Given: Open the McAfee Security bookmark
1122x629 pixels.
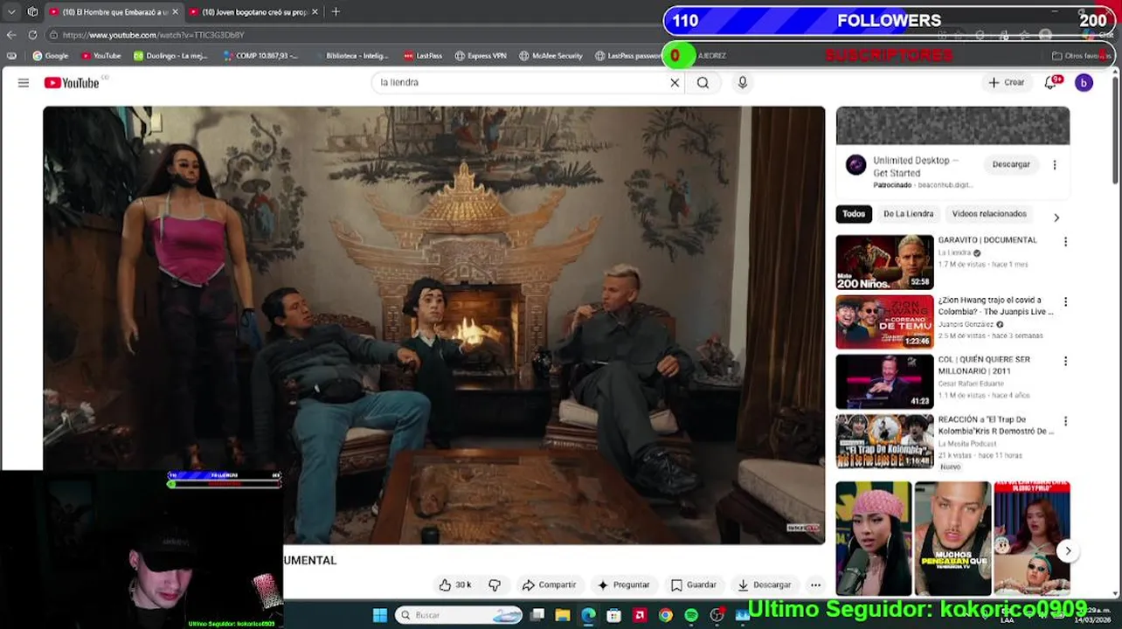Looking at the screenshot, I should pos(551,56).
